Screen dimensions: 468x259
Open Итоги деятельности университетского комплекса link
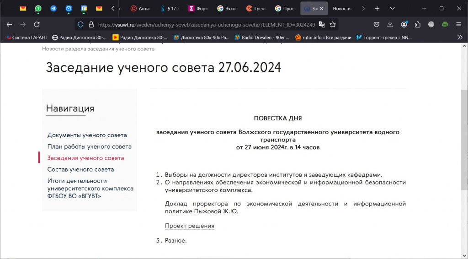coord(90,188)
